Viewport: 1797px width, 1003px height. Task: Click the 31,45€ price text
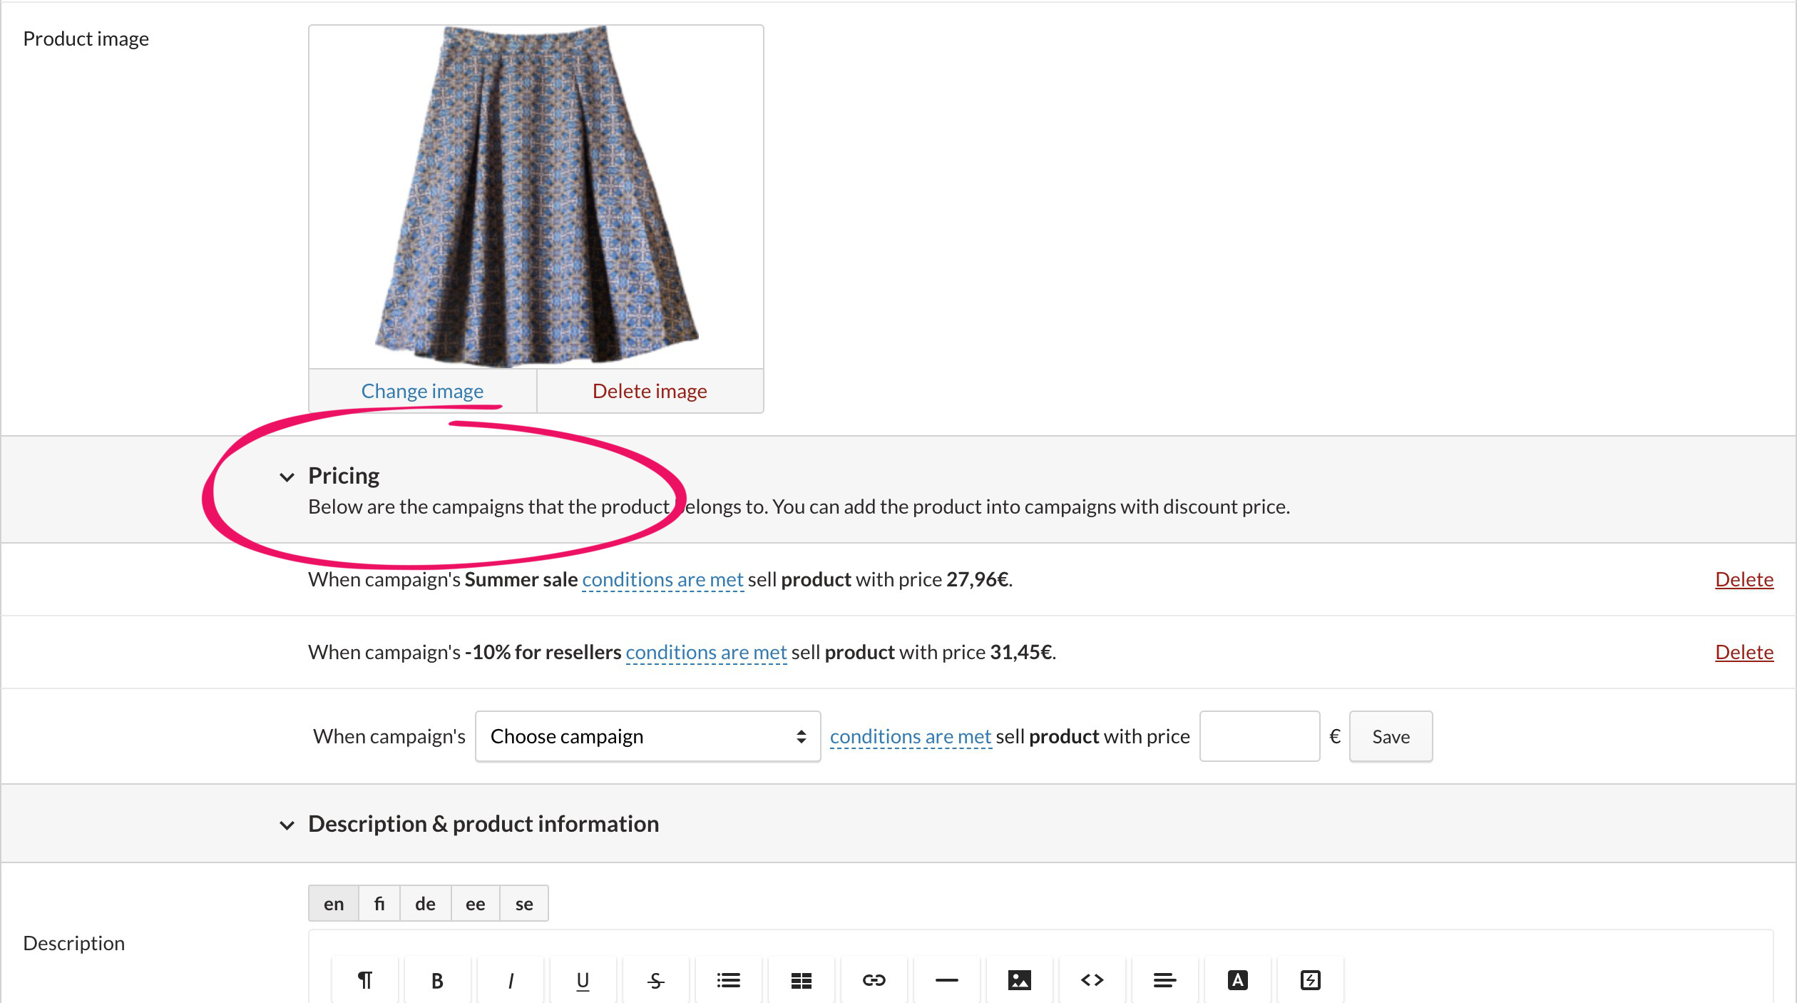click(1021, 652)
